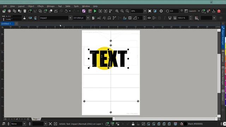Select the Page 1 tab
Image resolution: width=226 pixels, height=127 pixels.
(x=36, y=119)
